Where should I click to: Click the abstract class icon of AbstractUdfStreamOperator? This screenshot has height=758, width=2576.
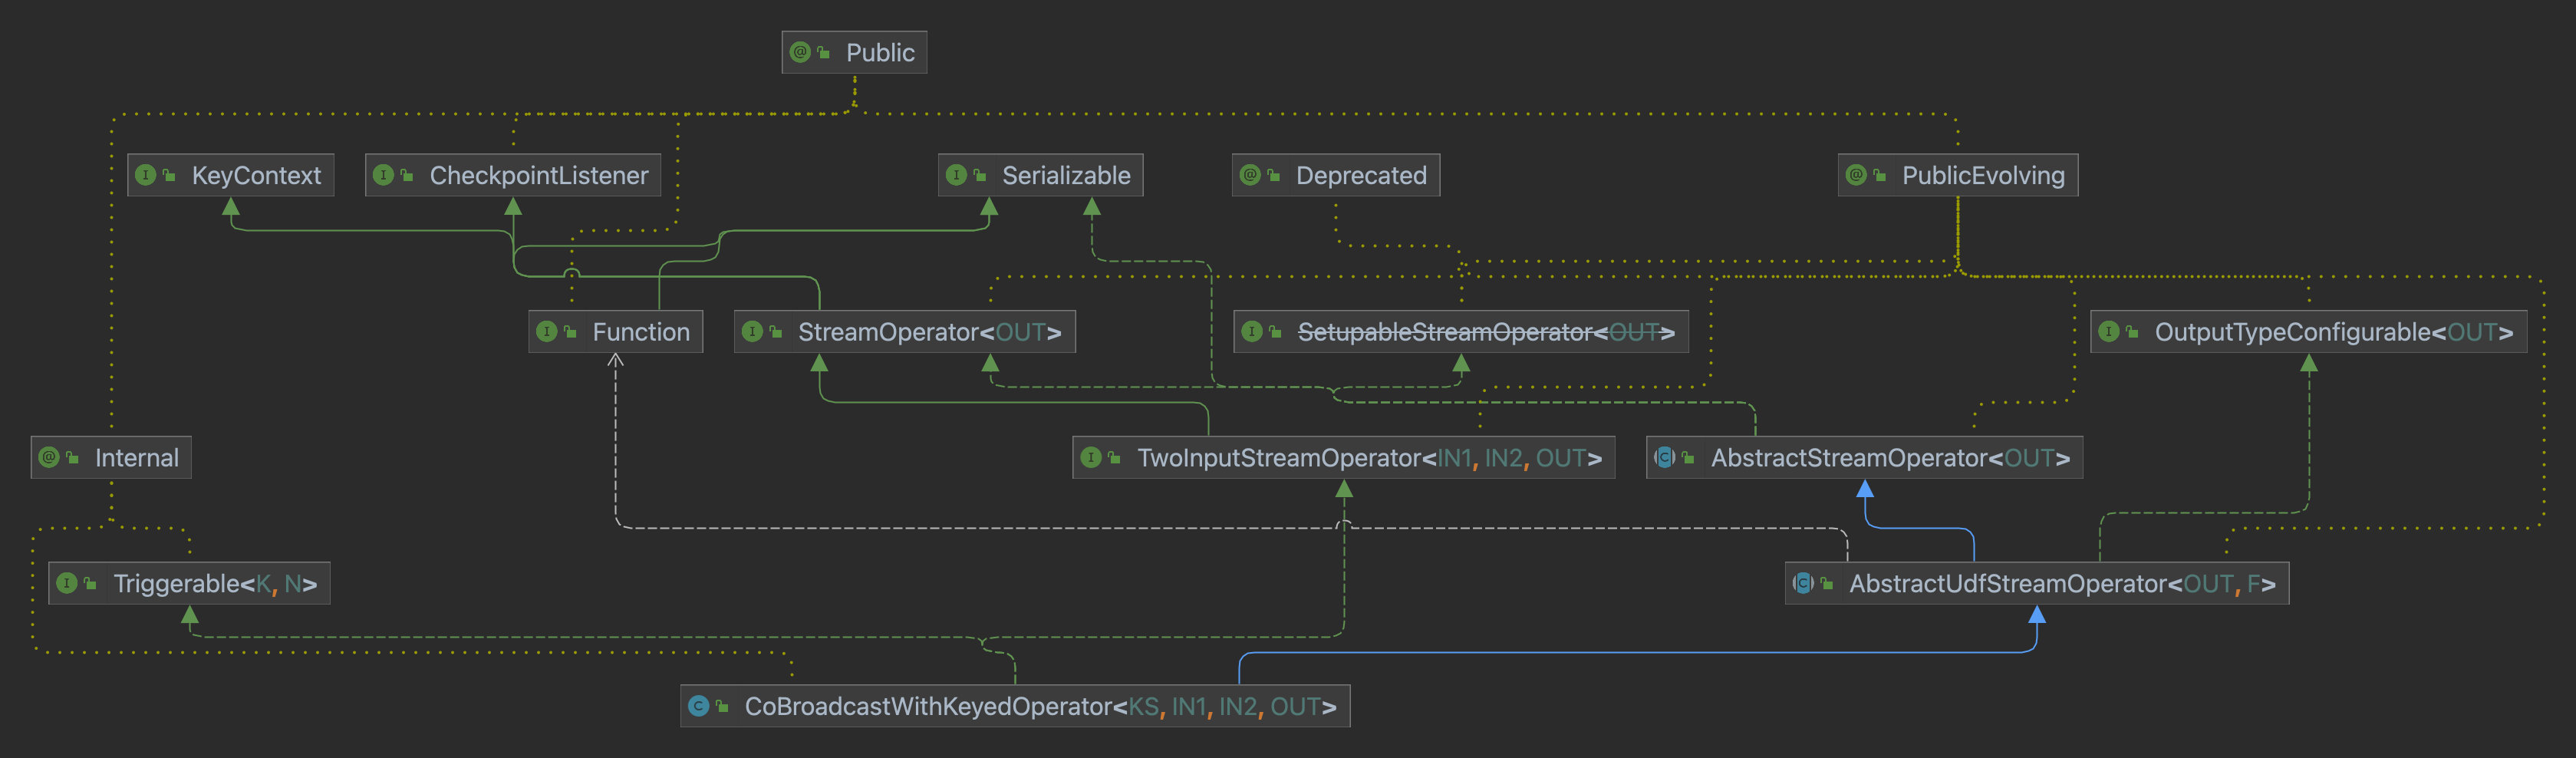tap(1803, 583)
